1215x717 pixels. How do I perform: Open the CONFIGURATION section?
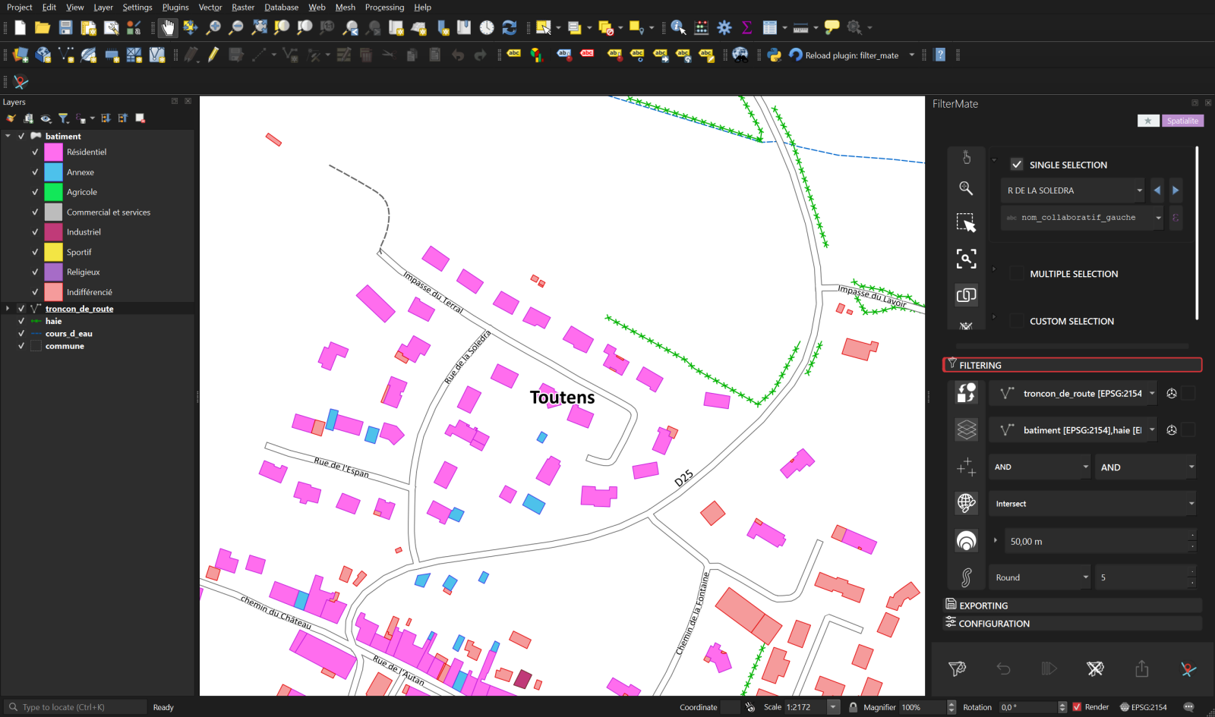tap(1072, 624)
